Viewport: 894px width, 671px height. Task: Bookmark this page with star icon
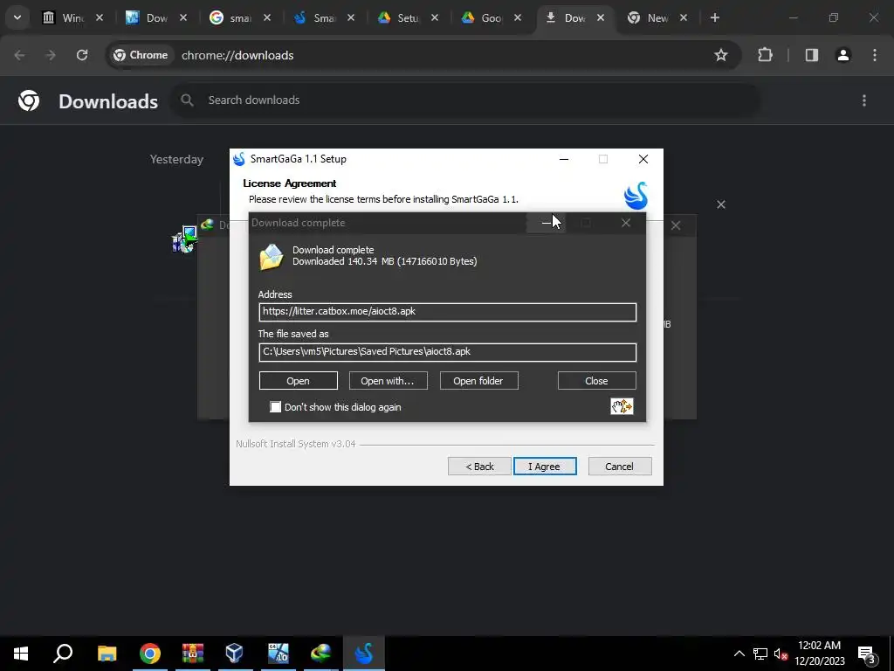point(720,55)
